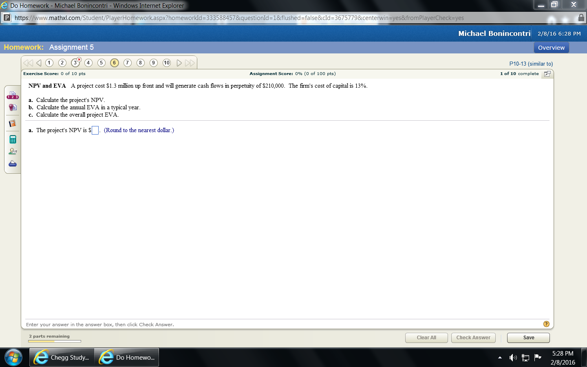Open the volume control in the system tray

(x=513, y=357)
